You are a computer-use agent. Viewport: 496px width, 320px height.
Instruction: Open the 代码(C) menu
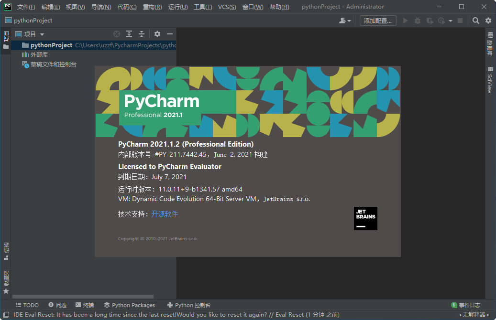[127, 7]
